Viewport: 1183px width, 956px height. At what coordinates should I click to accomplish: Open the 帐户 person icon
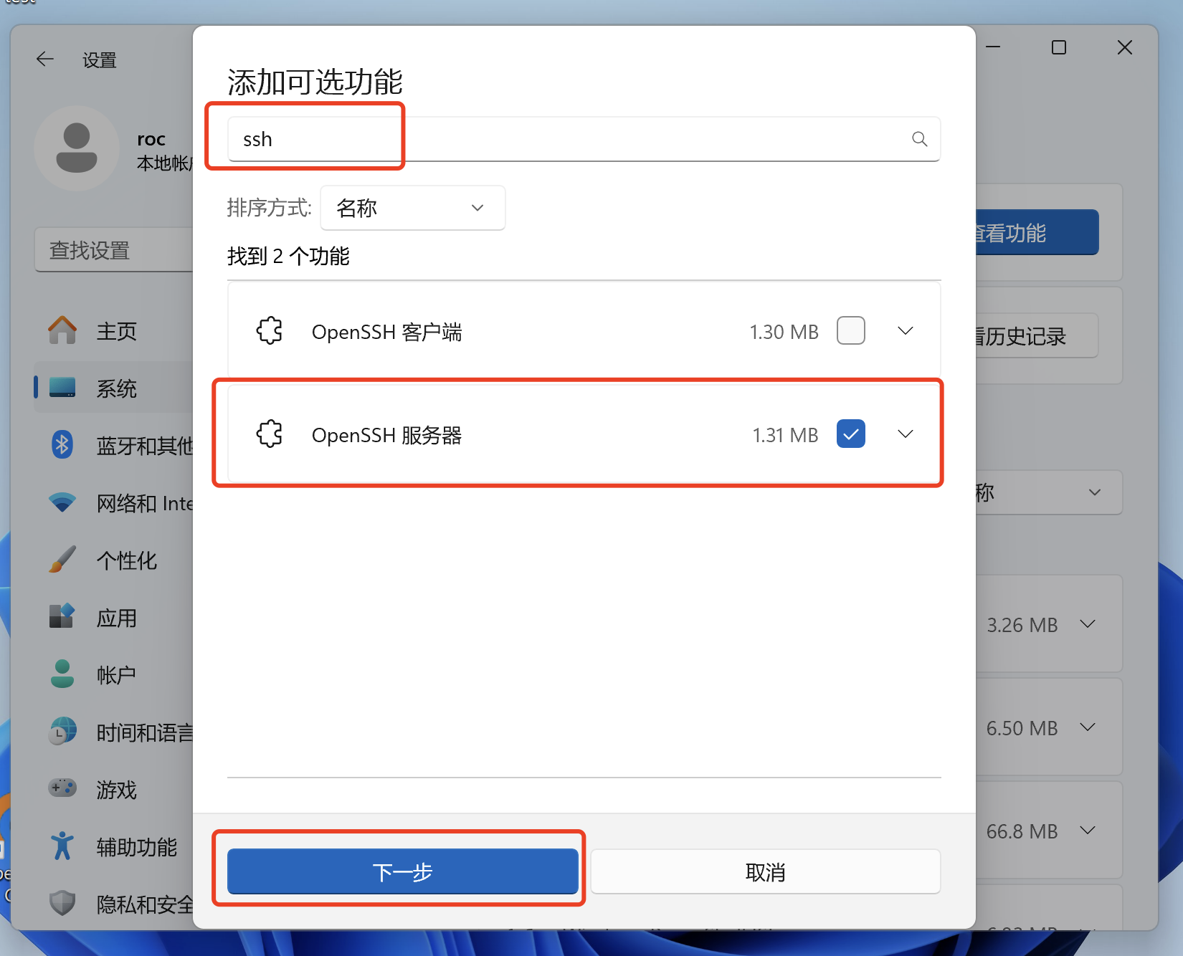tap(62, 674)
